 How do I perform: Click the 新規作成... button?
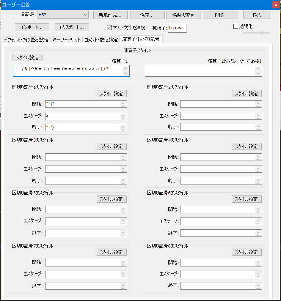click(110, 15)
